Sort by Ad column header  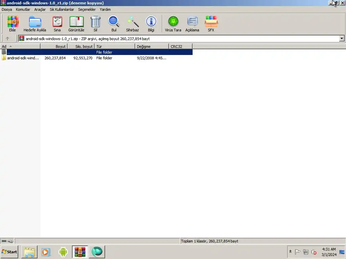20,47
